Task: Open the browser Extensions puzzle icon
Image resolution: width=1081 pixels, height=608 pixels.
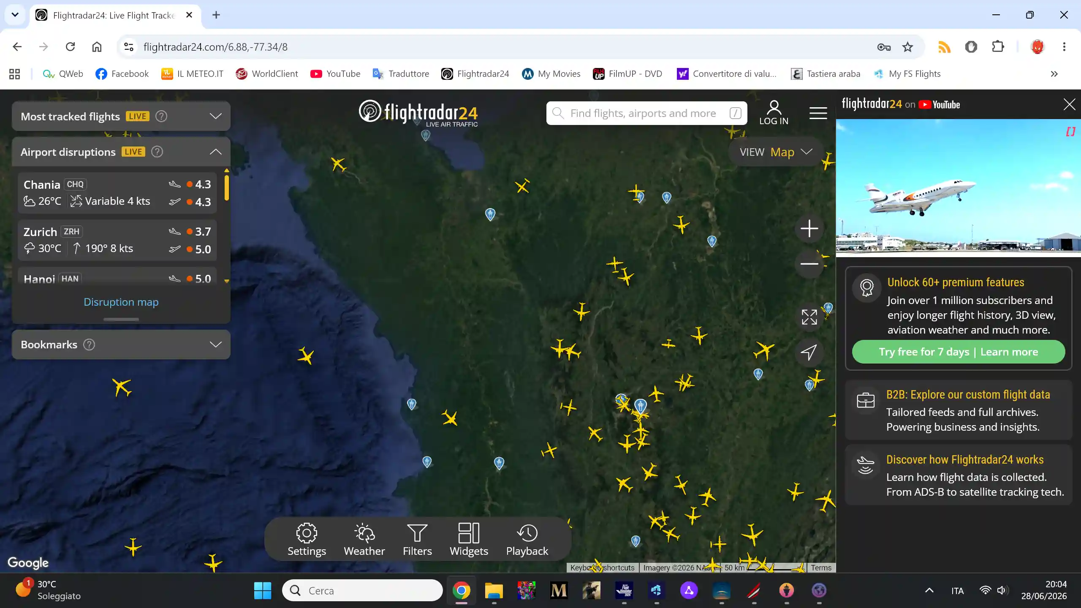Action: pos(998,47)
